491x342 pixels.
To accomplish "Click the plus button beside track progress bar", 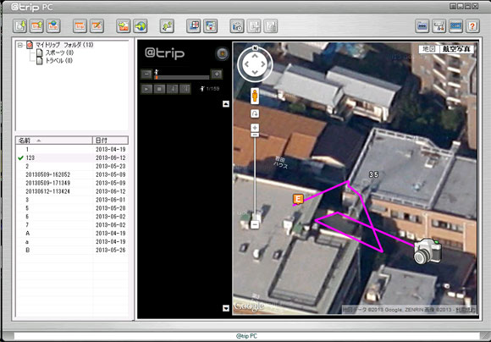I will pos(217,74).
